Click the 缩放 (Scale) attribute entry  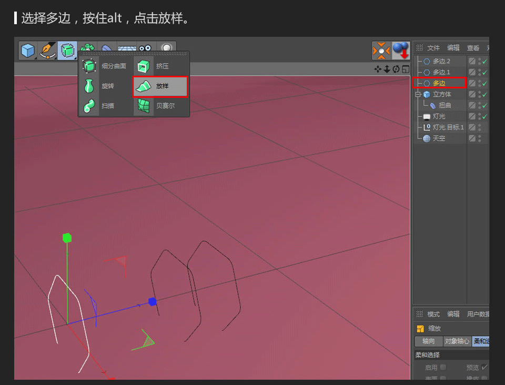pyautogui.click(x=434, y=328)
